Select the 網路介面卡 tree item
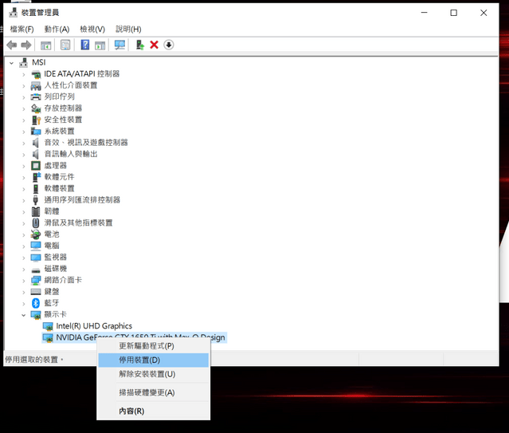 coord(63,280)
